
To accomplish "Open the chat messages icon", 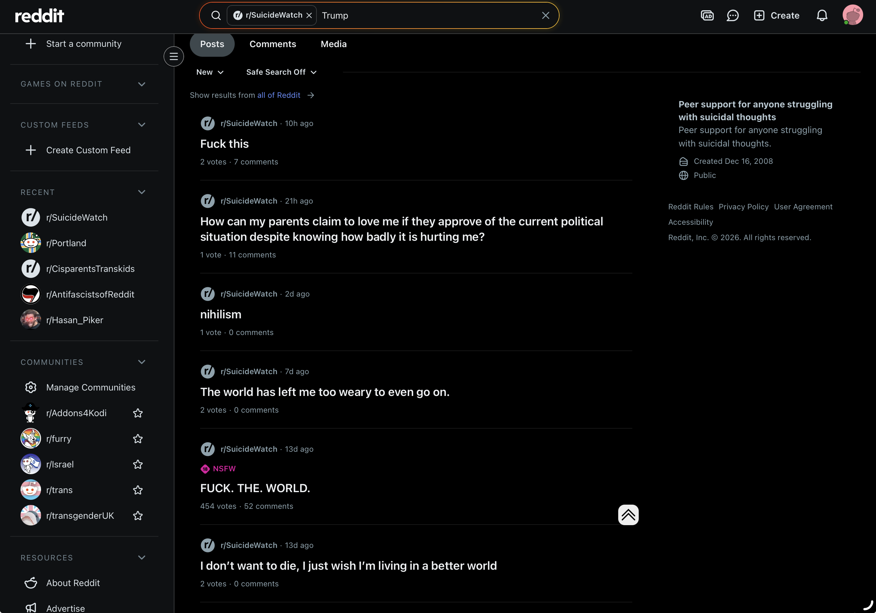I will [733, 16].
